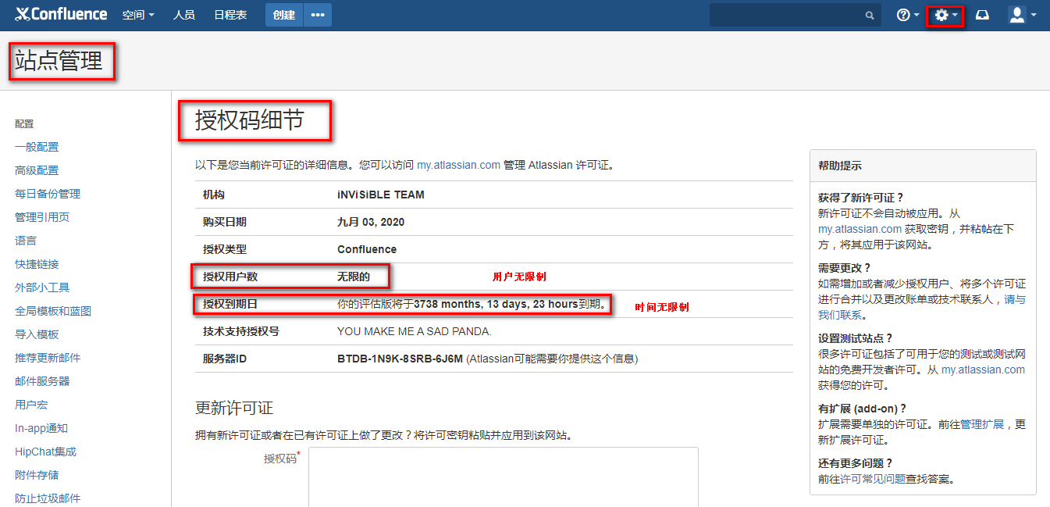Click the 创建 button
Viewport: 1050px width, 507px height.
click(284, 15)
